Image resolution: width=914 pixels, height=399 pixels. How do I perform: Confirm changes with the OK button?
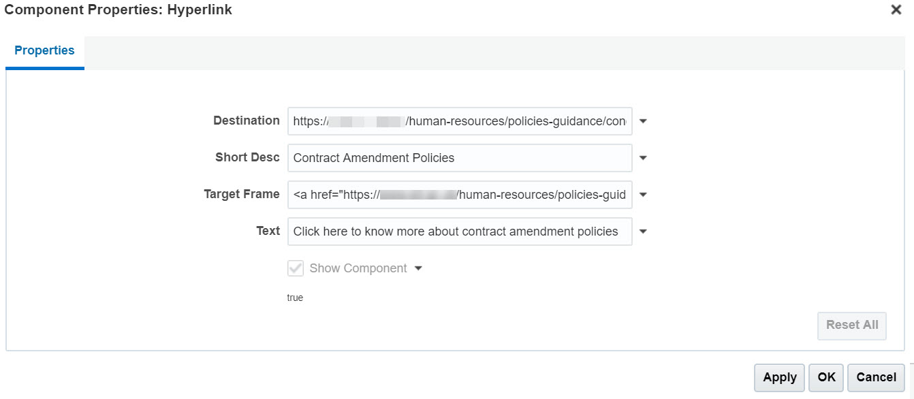(x=826, y=377)
